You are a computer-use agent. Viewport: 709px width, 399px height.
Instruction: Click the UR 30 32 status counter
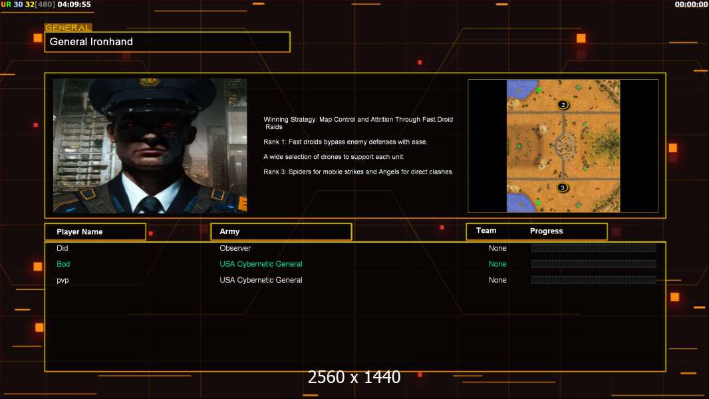[x=28, y=5]
